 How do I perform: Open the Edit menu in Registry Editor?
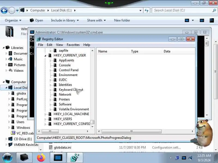click(50, 45)
